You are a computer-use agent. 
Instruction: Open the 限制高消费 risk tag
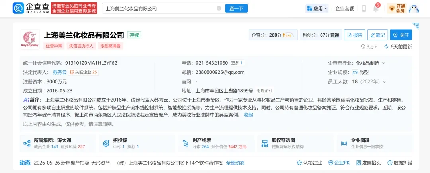[x=111, y=46]
